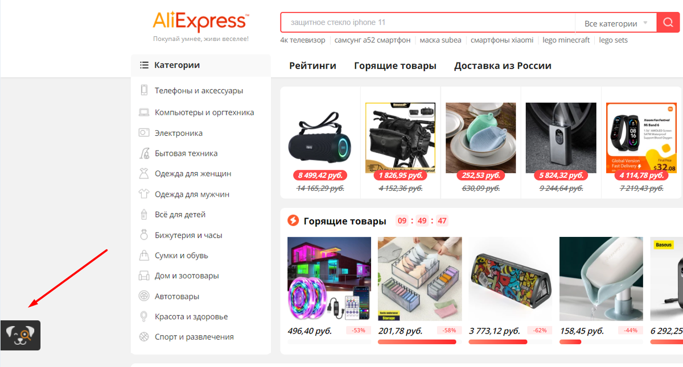Click the lightning icon next to Горящие товары
This screenshot has width=683, height=367.
[x=293, y=220]
